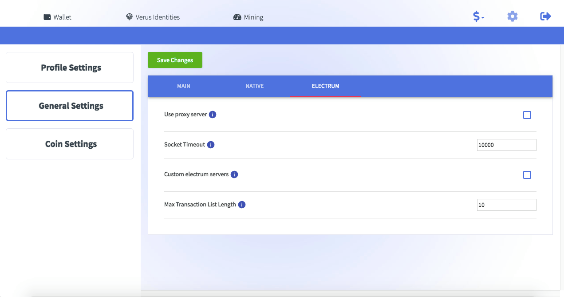Open settings via the gear icon
The image size is (564, 297).
click(x=513, y=16)
